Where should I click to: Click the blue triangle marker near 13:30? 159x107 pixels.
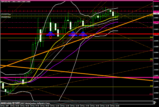tap(73, 34)
